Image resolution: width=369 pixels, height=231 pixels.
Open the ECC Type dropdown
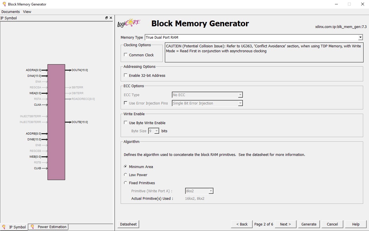pyautogui.click(x=240, y=95)
